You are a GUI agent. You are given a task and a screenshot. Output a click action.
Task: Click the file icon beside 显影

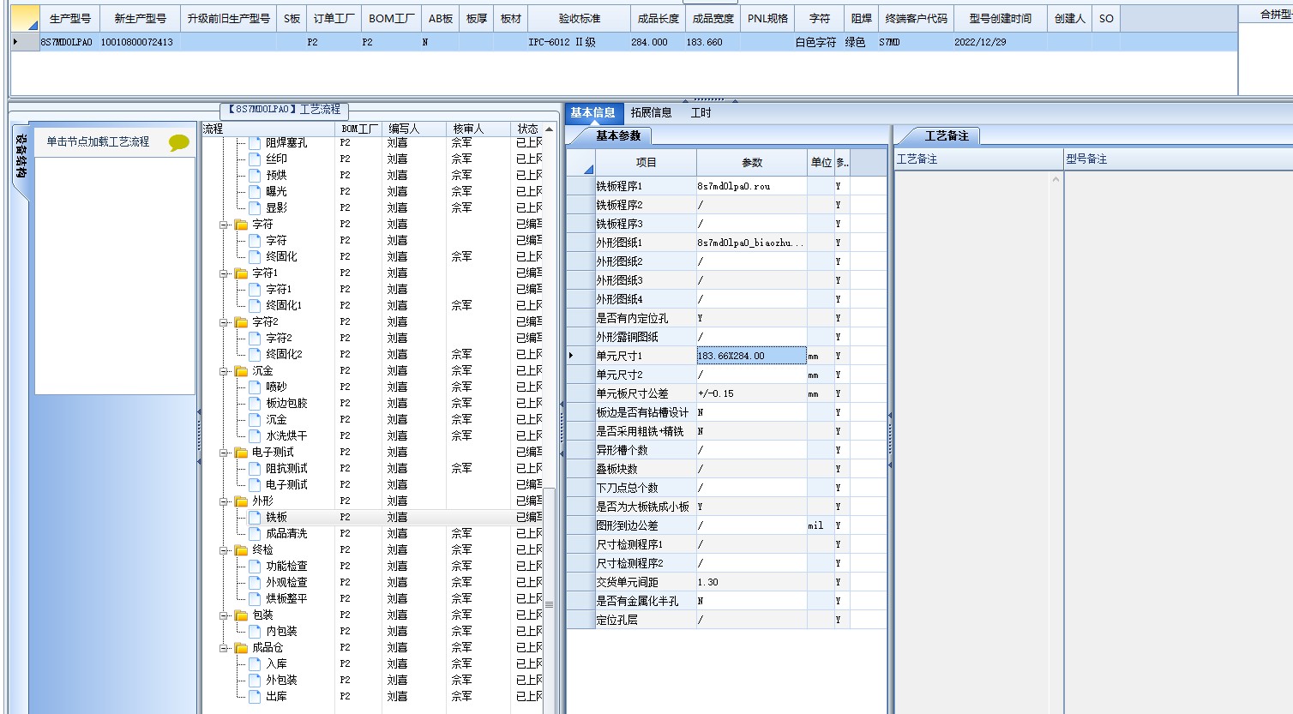point(255,207)
